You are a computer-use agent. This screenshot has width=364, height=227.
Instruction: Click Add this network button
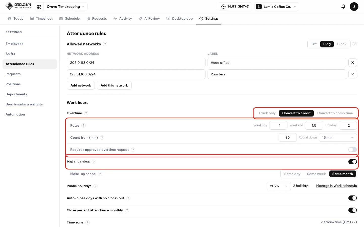tap(114, 85)
